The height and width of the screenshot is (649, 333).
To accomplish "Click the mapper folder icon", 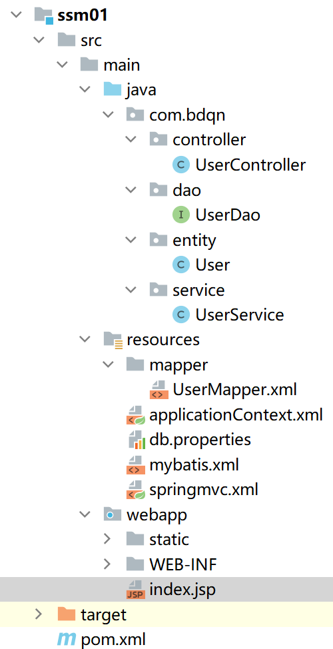I will [135, 364].
